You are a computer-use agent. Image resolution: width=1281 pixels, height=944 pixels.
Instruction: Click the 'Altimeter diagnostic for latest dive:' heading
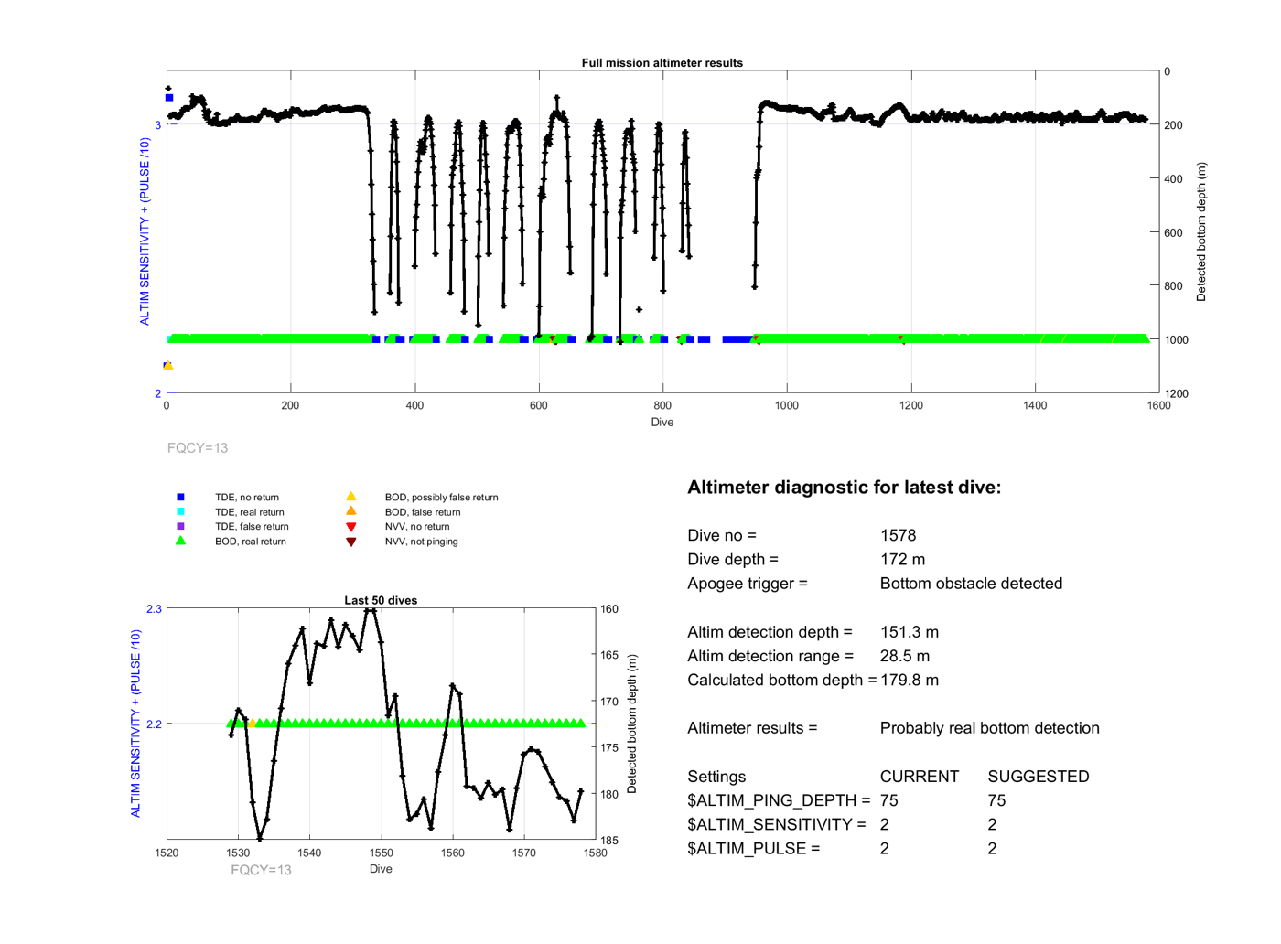pyautogui.click(x=844, y=488)
